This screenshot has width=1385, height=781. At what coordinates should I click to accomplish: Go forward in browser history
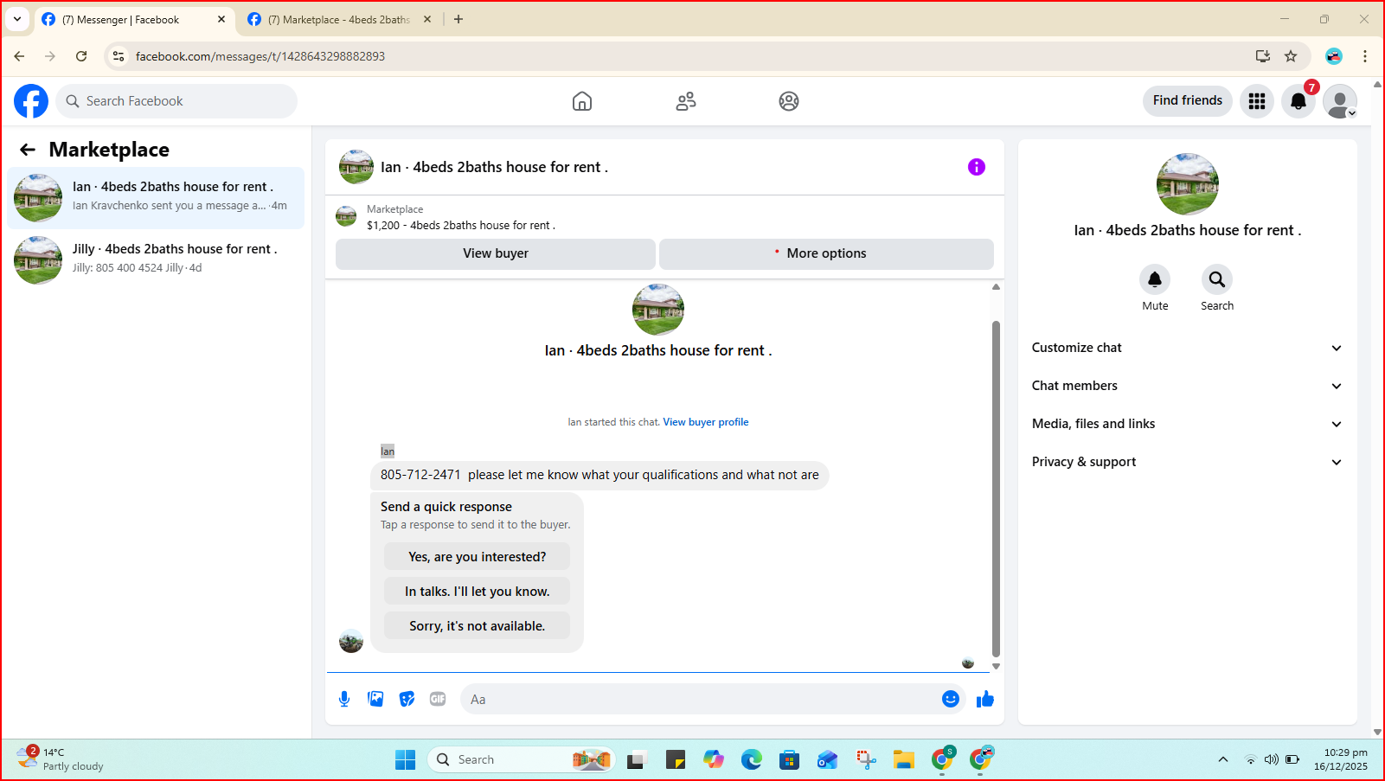(50, 56)
